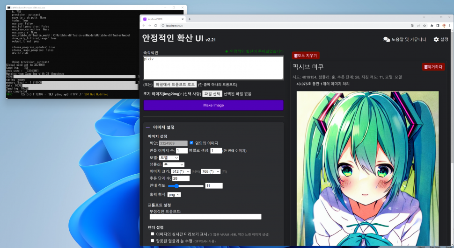454x248 pixels.
Task: Click 'Task completed' line in cmd console
Action: (16, 92)
